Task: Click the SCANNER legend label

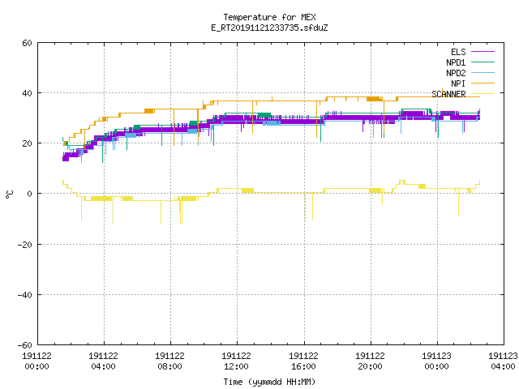Action: [448, 94]
